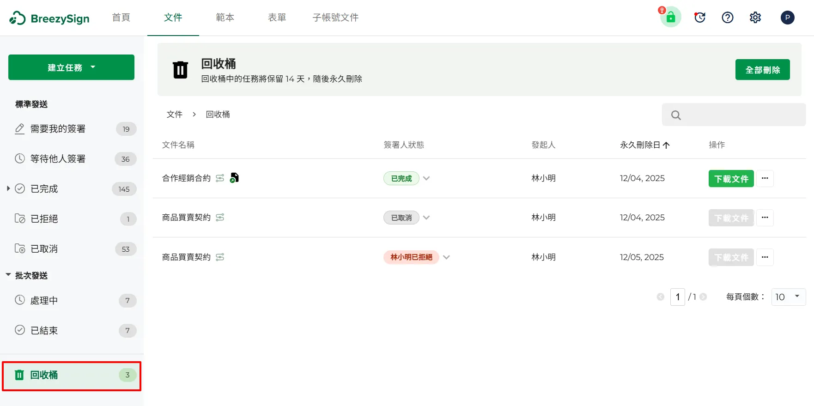The height and width of the screenshot is (406, 814).
Task: Click workflow icon beside 合作經銷合約
Action: coord(220,178)
